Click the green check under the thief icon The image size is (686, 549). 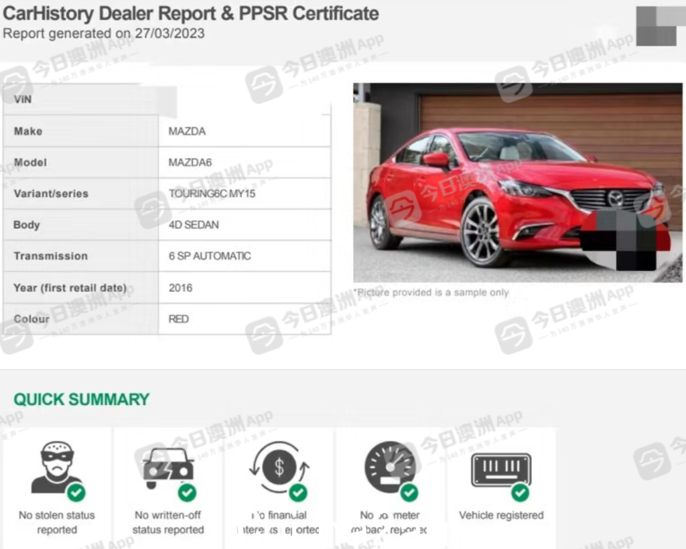[x=76, y=493]
